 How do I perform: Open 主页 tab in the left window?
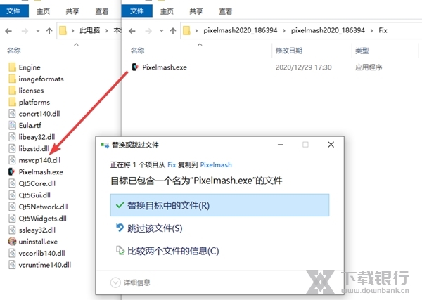tap(43, 11)
